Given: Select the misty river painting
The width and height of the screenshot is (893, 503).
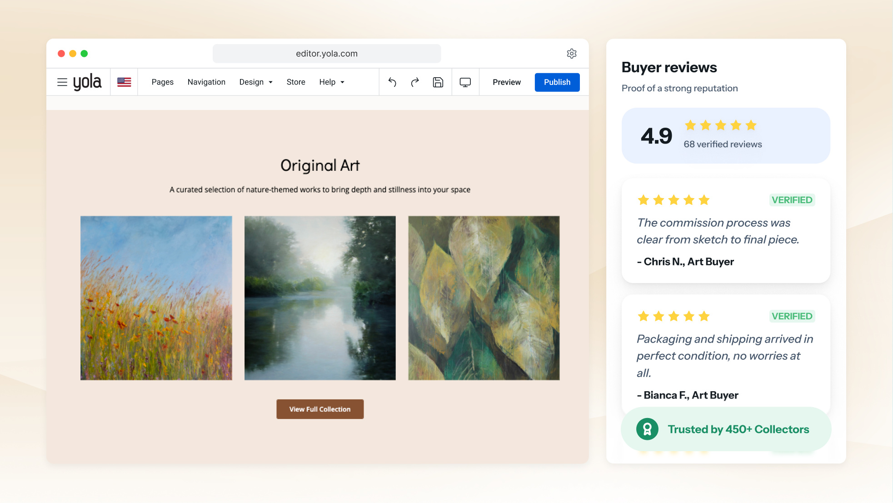Looking at the screenshot, I should (320, 298).
